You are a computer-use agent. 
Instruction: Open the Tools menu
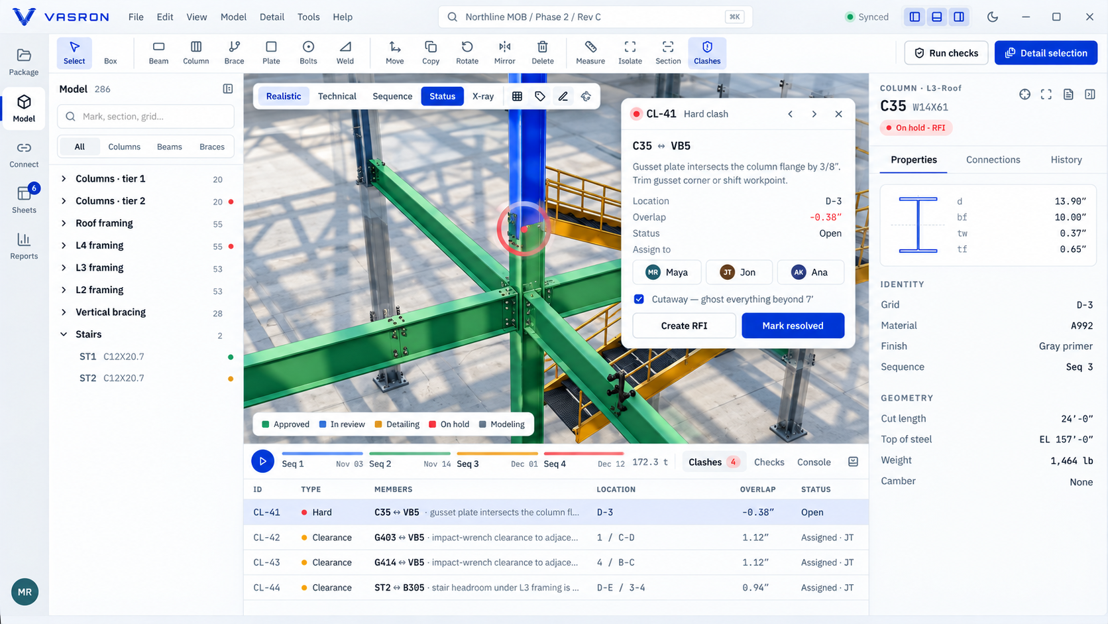[308, 17]
